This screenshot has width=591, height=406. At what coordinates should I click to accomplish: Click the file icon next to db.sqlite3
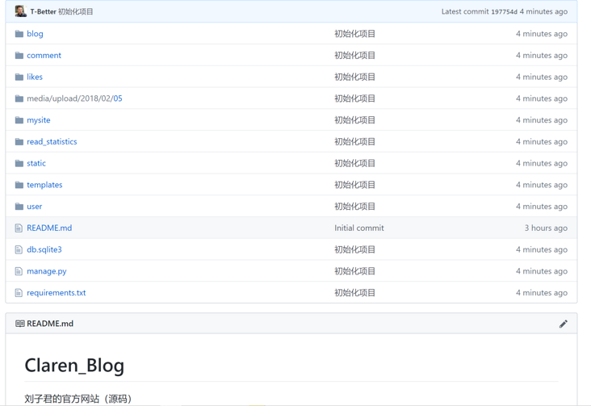19,249
